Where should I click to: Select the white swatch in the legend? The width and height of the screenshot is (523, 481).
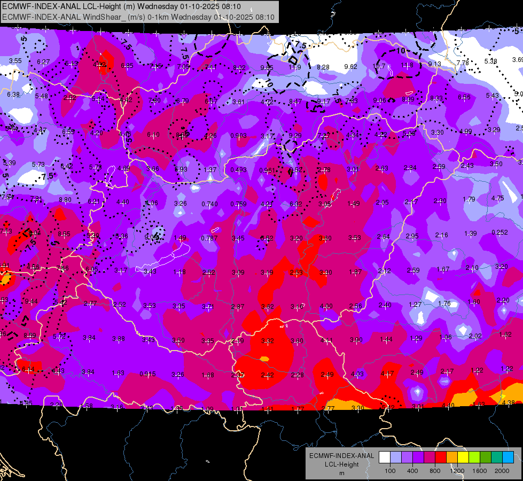pos(385,457)
